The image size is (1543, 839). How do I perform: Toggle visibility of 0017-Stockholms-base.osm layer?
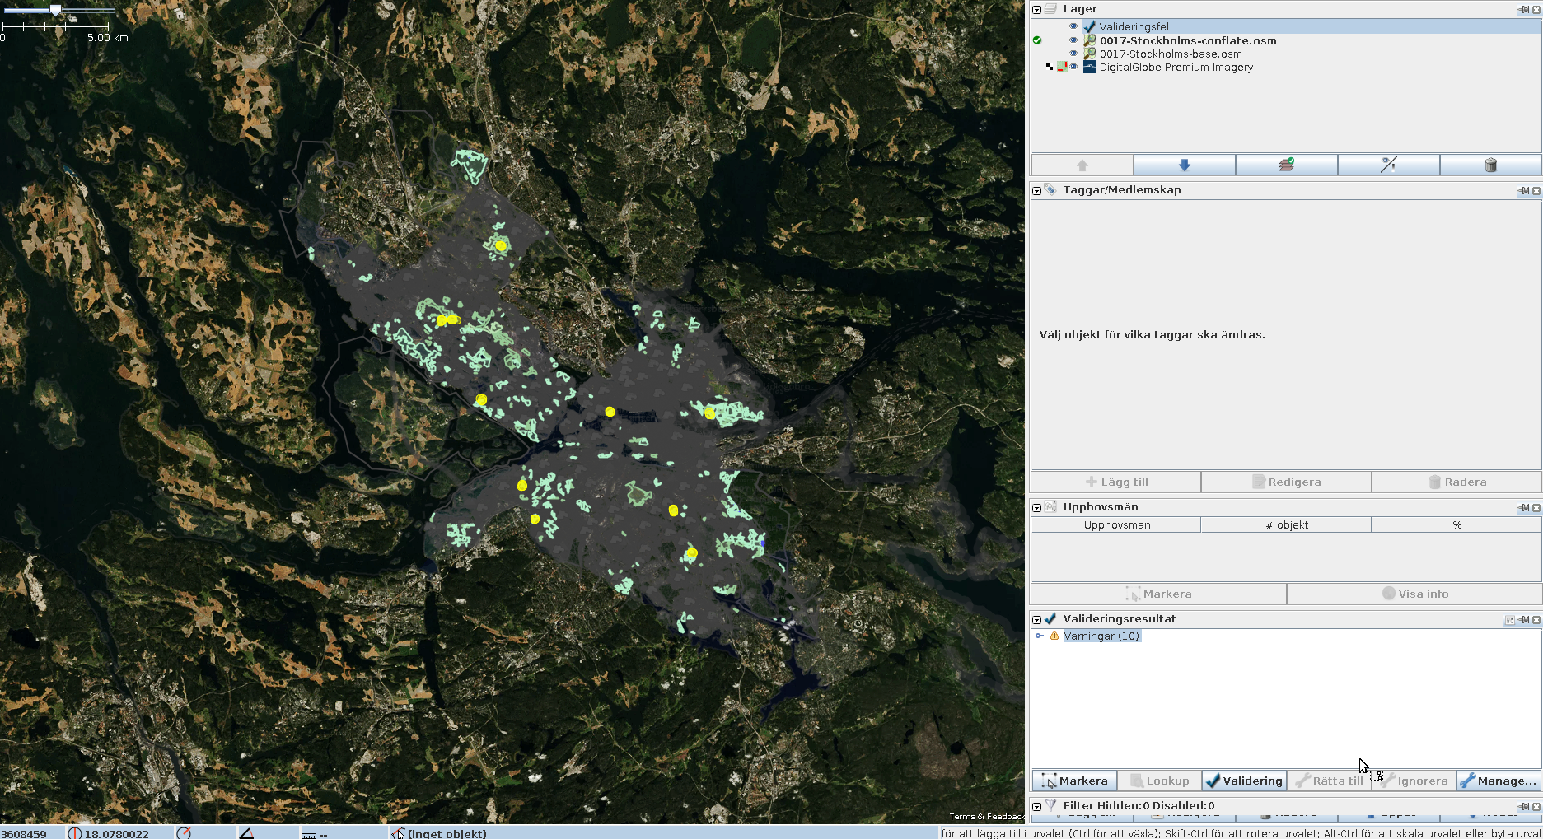tap(1073, 54)
